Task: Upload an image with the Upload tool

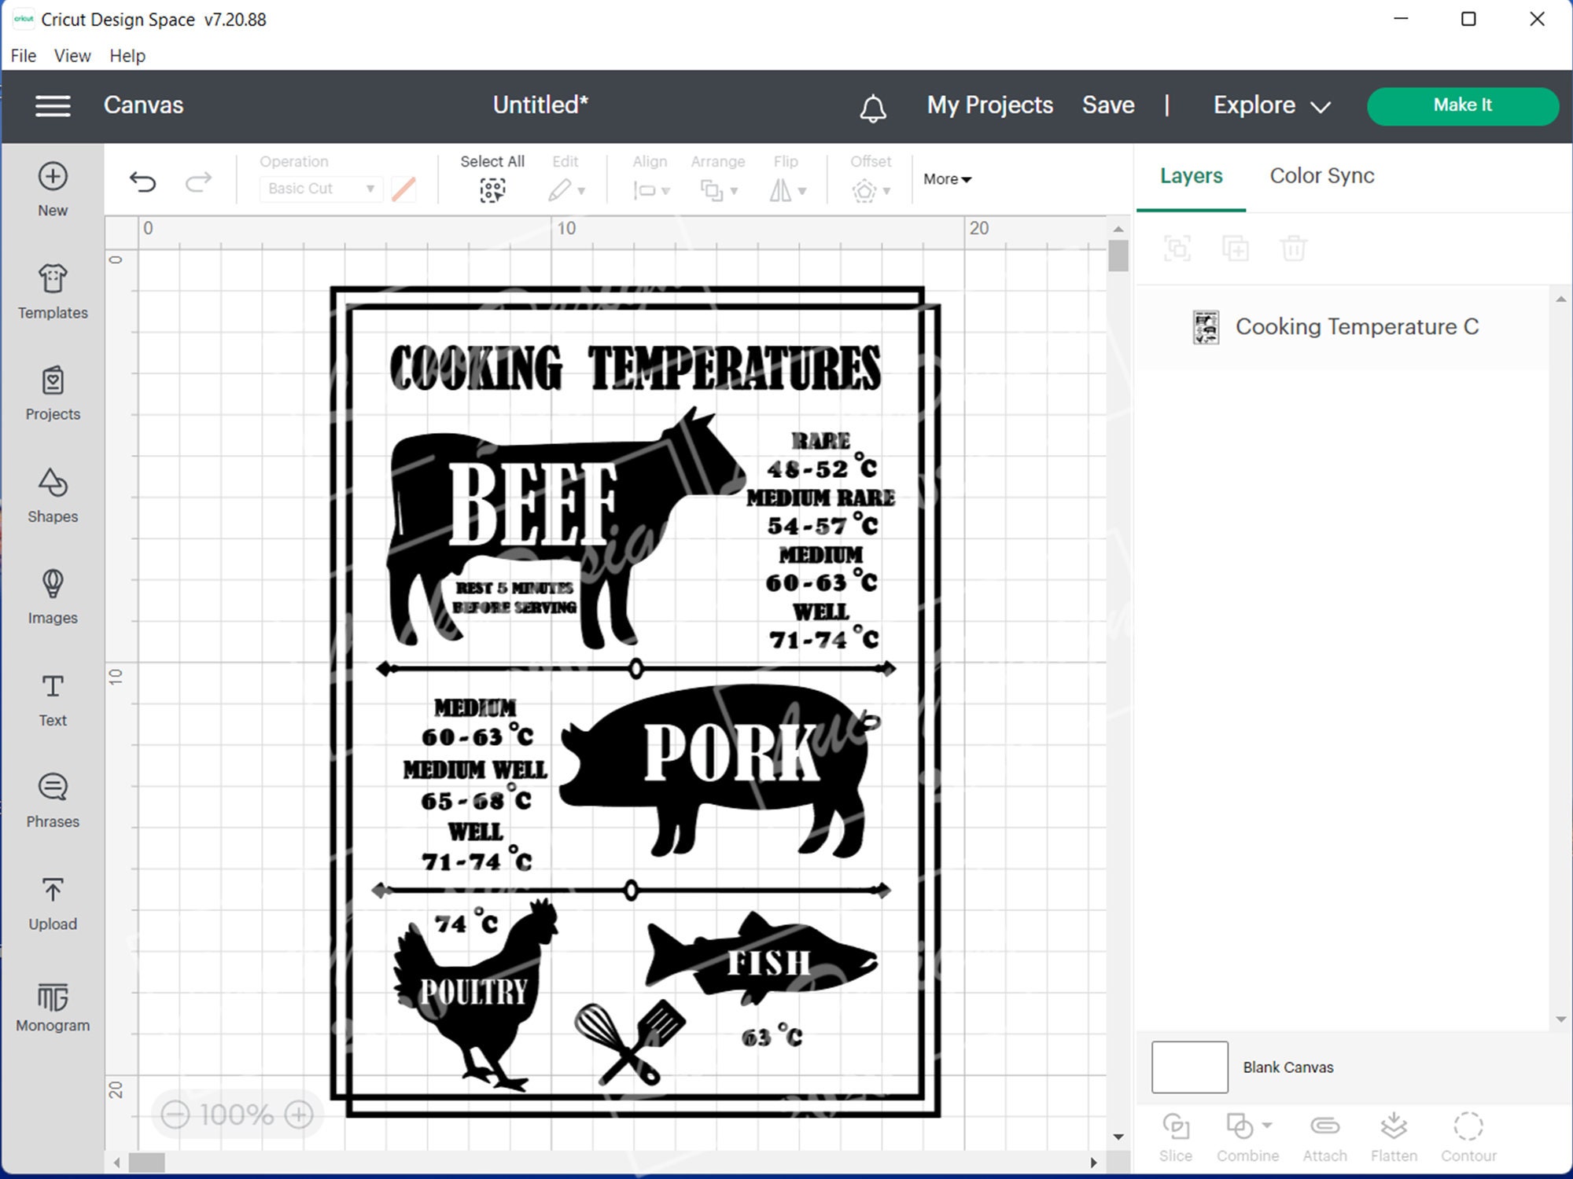Action: (52, 902)
